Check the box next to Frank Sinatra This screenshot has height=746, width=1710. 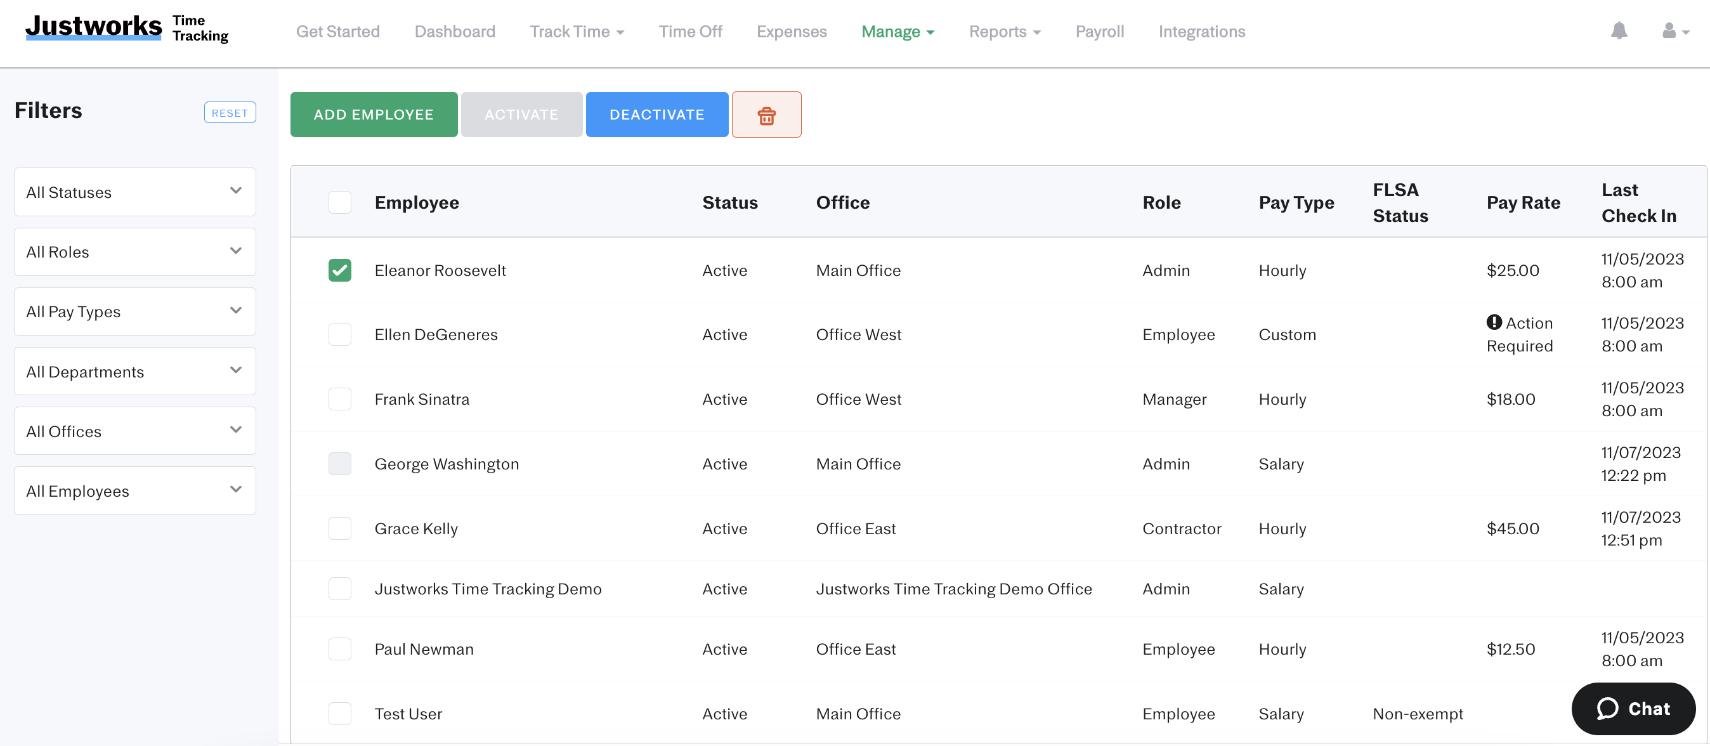pyautogui.click(x=340, y=399)
